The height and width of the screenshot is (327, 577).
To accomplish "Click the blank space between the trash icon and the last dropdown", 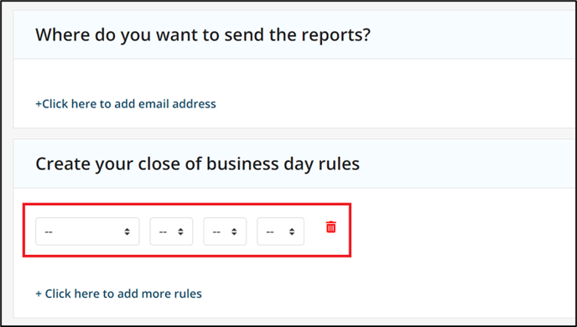I will pyautogui.click(x=315, y=231).
